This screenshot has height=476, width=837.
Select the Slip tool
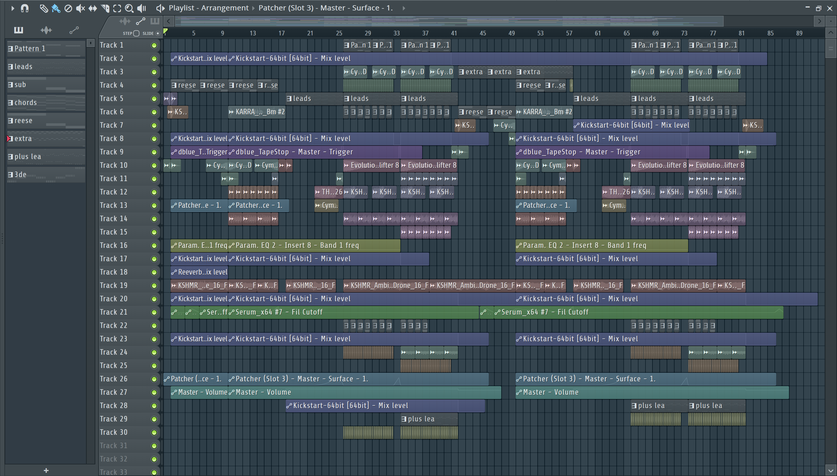point(93,8)
